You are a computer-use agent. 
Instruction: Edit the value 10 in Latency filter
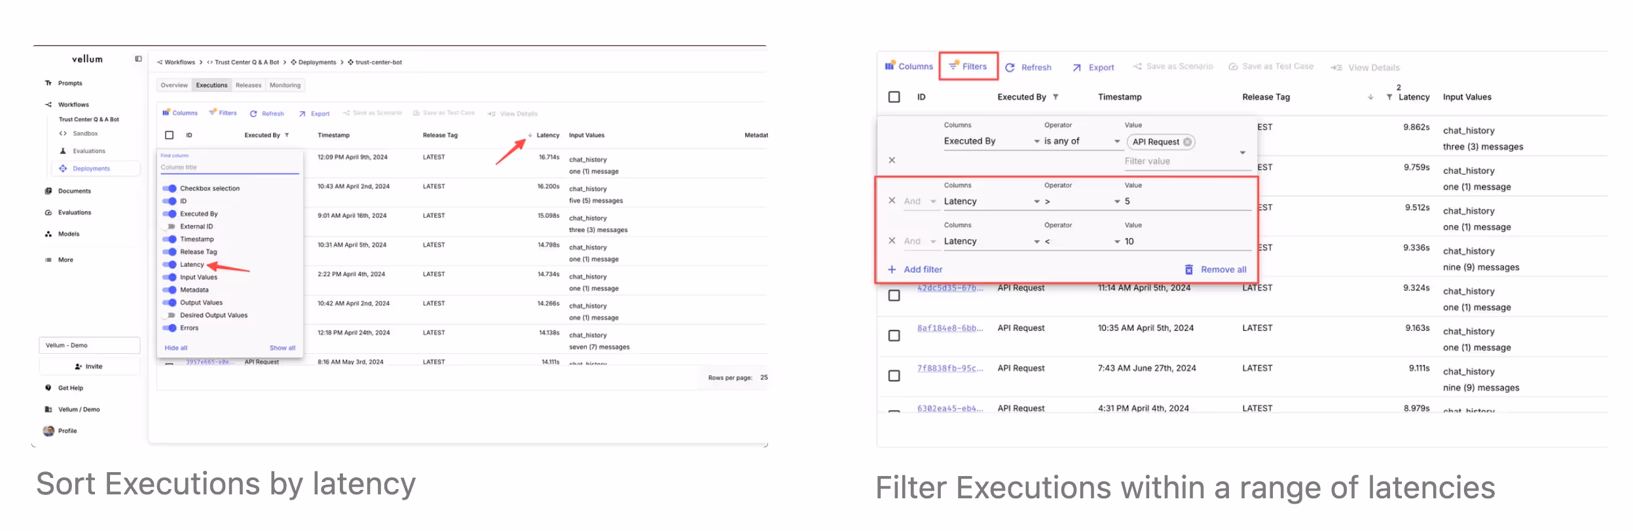pos(1187,241)
